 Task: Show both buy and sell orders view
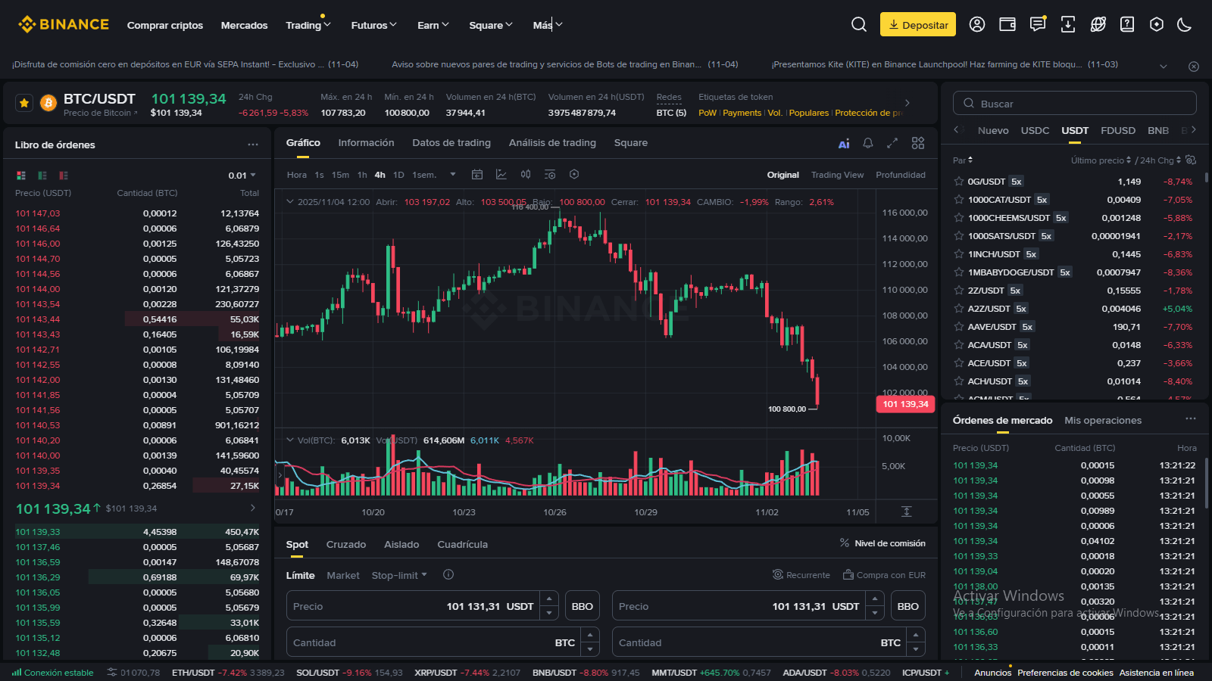tap(21, 176)
